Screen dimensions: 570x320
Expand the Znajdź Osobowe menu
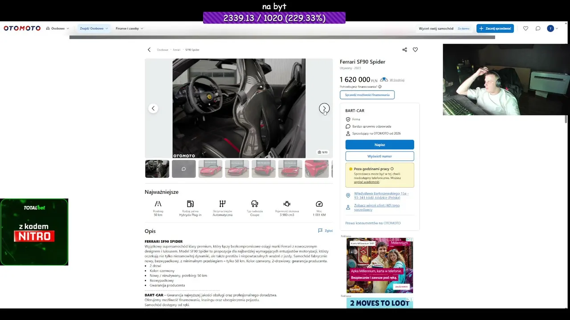pos(94,28)
